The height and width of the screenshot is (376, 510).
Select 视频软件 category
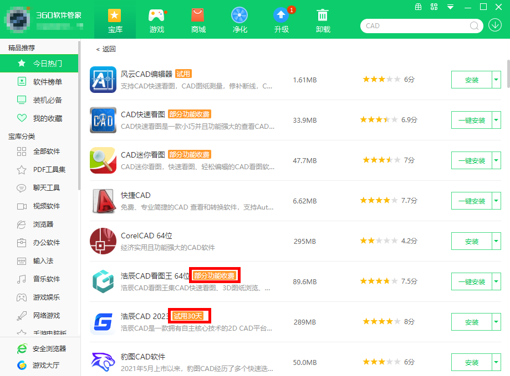[39, 206]
